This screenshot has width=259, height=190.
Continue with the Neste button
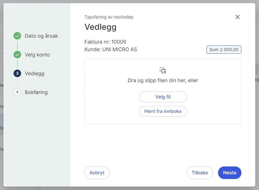click(229, 173)
